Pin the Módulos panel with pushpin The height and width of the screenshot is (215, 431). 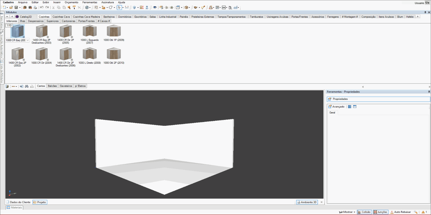coord(425,12)
